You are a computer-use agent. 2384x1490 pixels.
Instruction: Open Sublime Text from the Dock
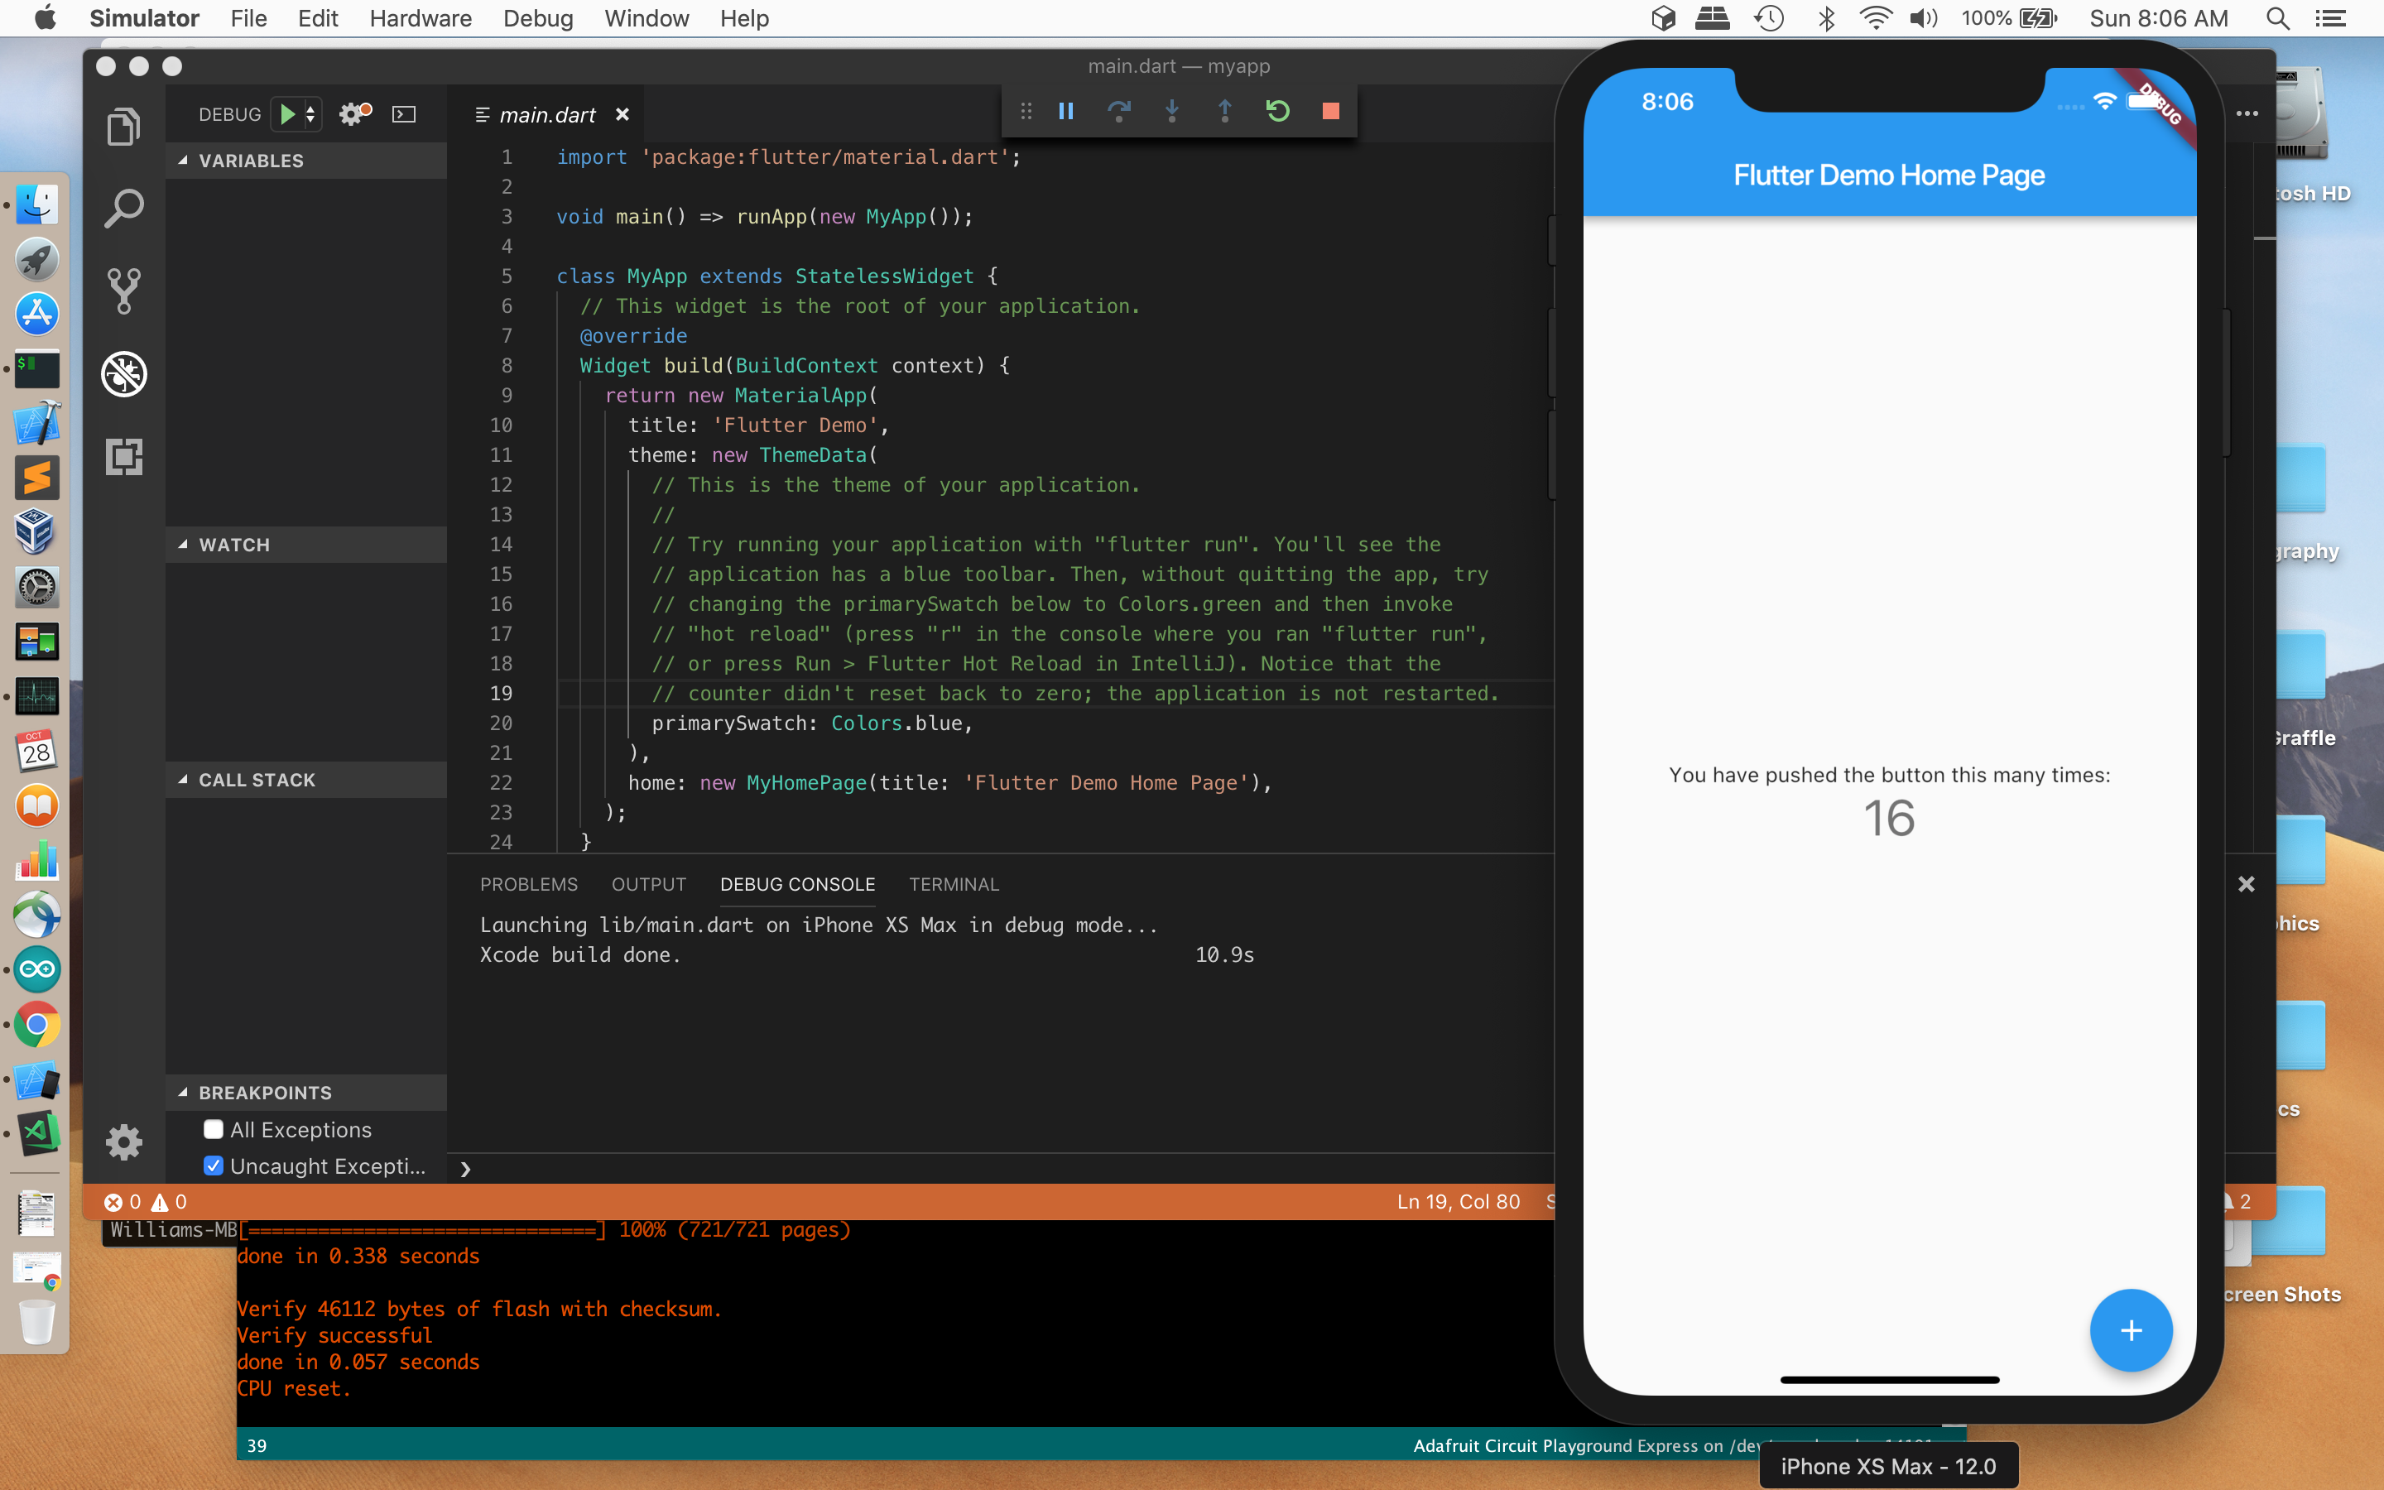[37, 478]
